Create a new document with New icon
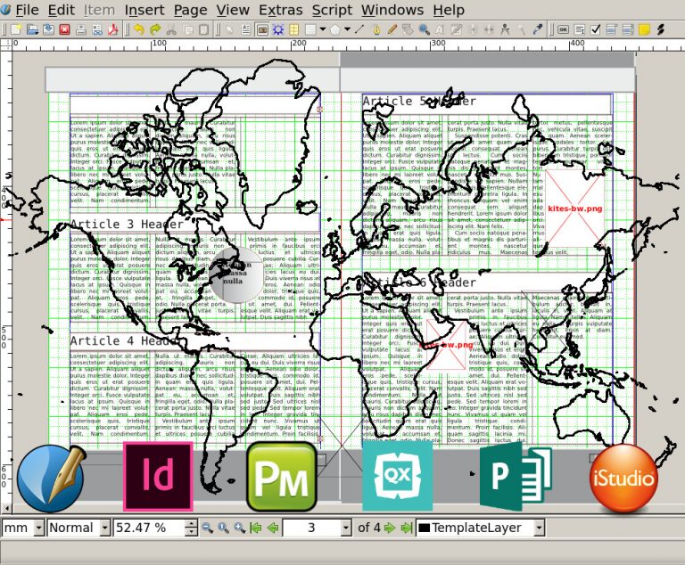 [16, 29]
